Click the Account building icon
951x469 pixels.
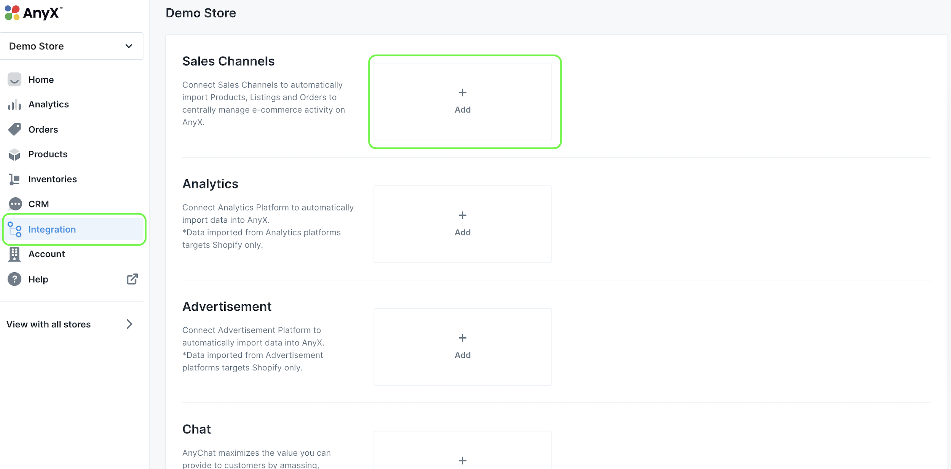pyautogui.click(x=14, y=254)
